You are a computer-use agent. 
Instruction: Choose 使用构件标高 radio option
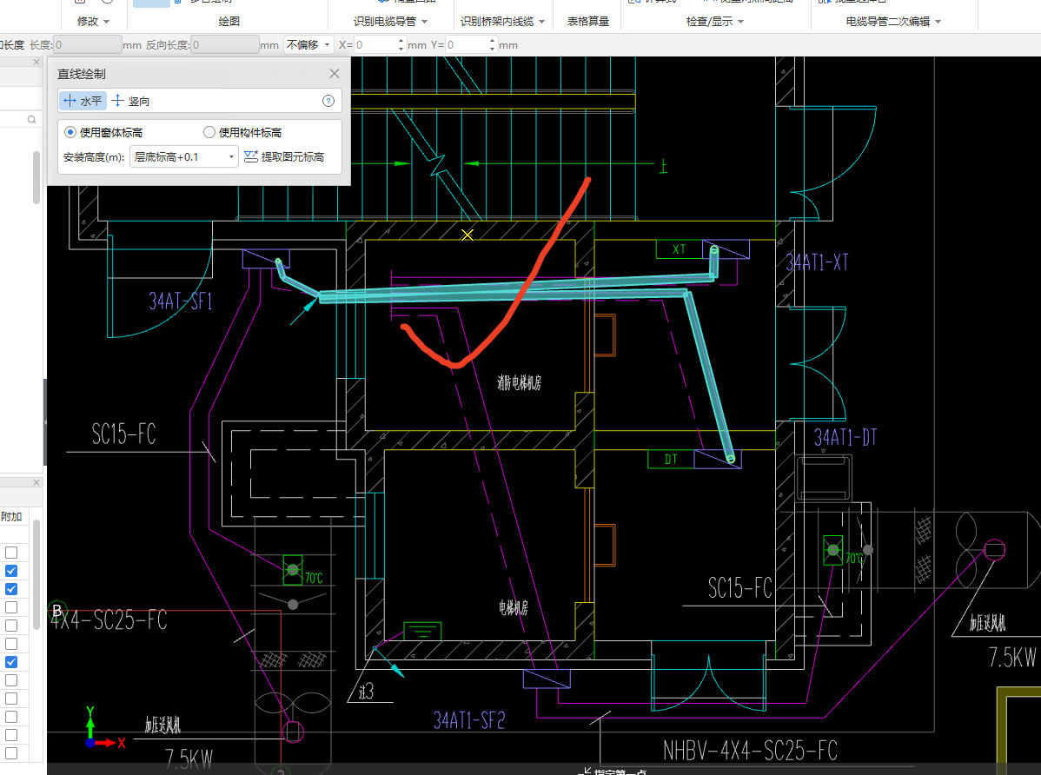(209, 132)
